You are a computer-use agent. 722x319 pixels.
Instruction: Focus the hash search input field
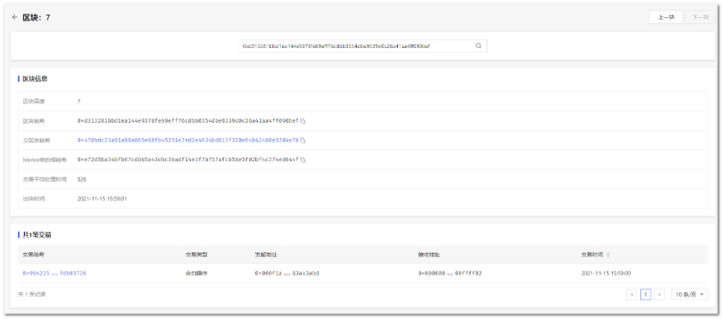(x=363, y=46)
